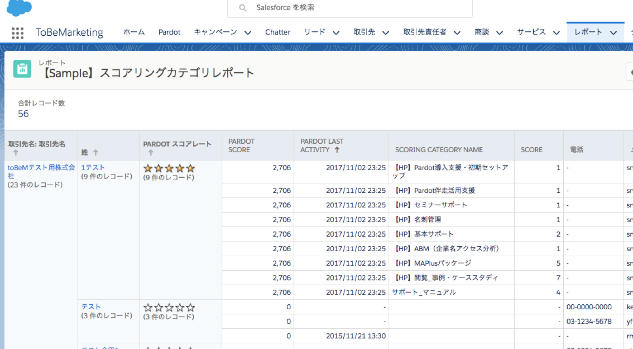Click phone number 03-1234-5678
This screenshot has width=633, height=349.
[x=589, y=321]
